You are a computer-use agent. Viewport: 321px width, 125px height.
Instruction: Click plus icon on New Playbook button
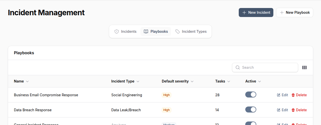[282, 12]
